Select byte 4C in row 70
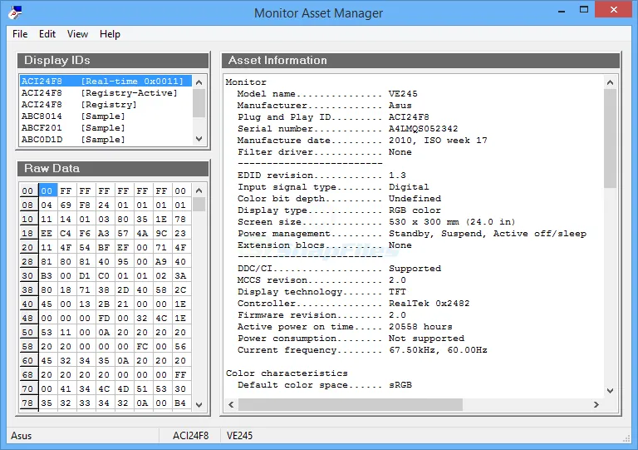Screen dimensions: 638x450 (104, 388)
